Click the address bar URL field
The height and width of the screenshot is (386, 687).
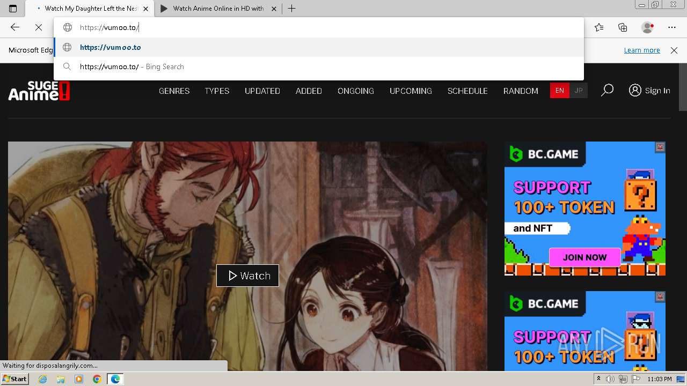pyautogui.click(x=319, y=27)
